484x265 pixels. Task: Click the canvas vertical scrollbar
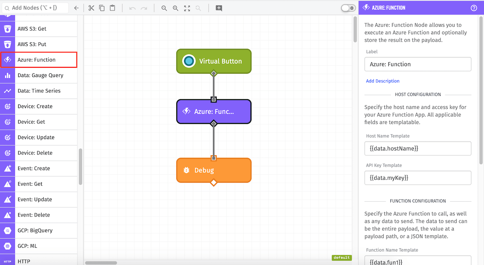pyautogui.click(x=355, y=29)
